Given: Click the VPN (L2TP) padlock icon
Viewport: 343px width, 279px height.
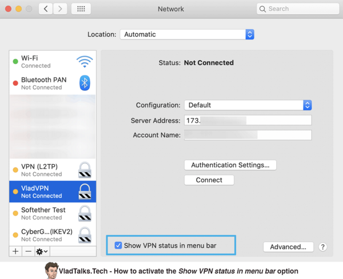Looking at the screenshot, I should [x=85, y=170].
